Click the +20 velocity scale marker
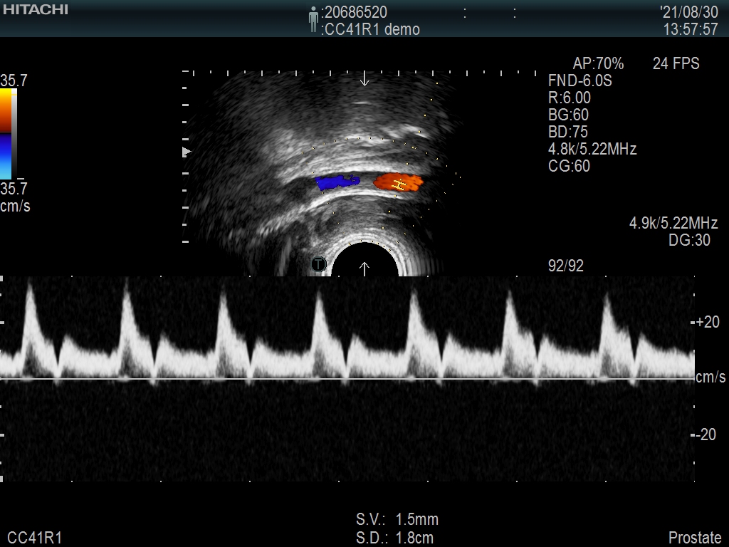Viewport: 729px width, 547px height. [x=706, y=322]
